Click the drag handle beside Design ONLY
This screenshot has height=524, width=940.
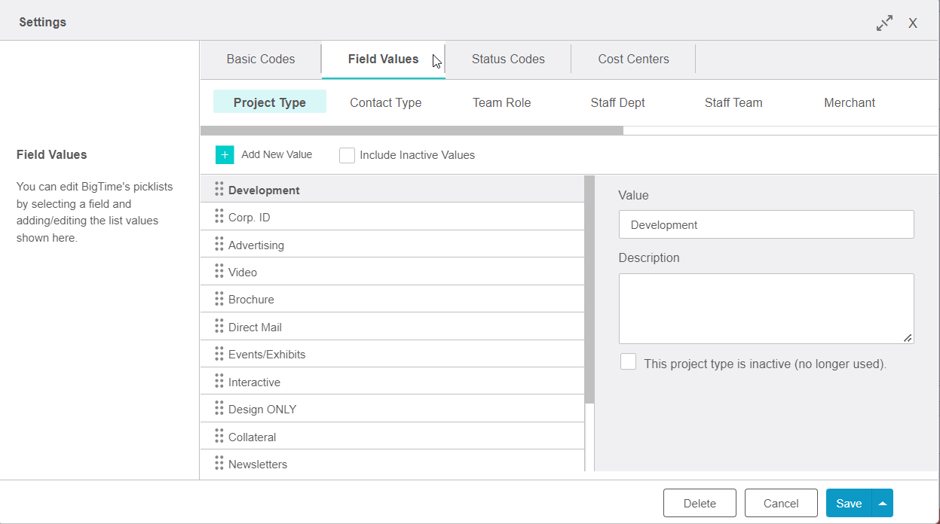[x=219, y=408]
